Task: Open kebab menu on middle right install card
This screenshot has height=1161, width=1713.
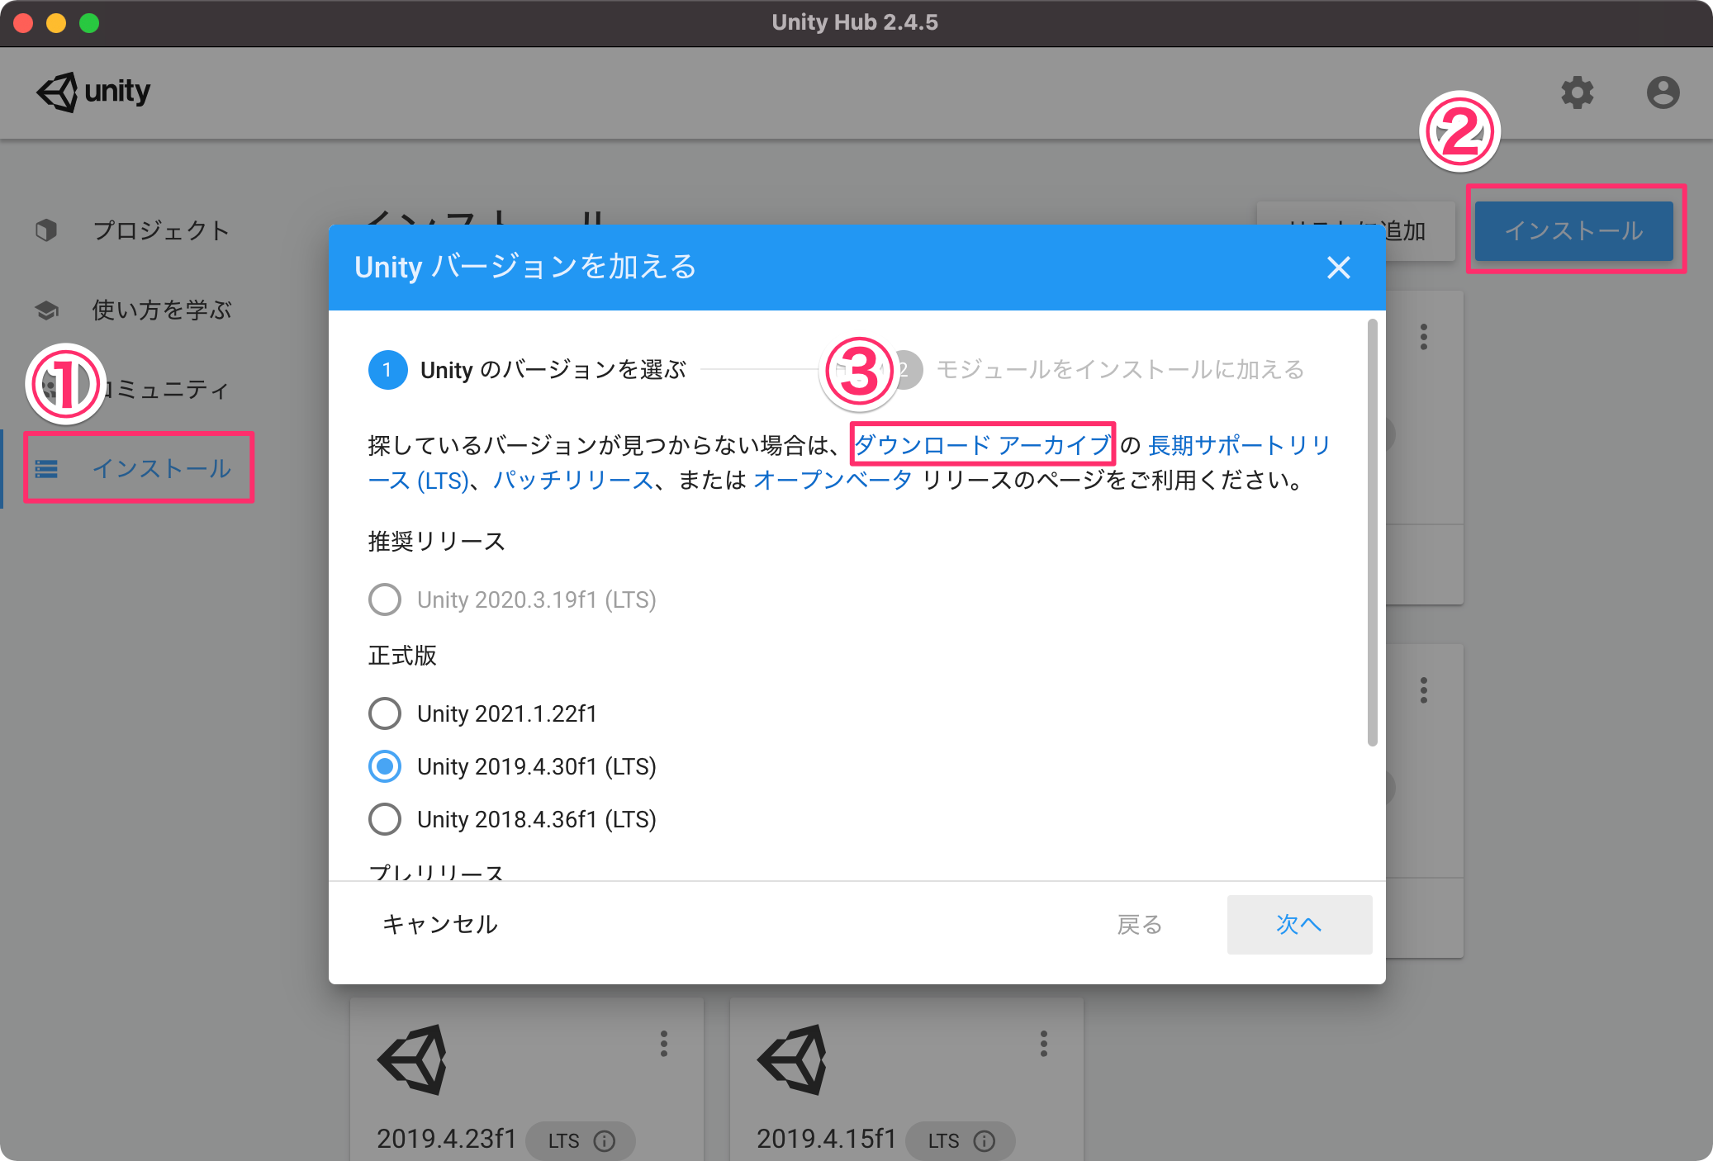Action: [1424, 690]
